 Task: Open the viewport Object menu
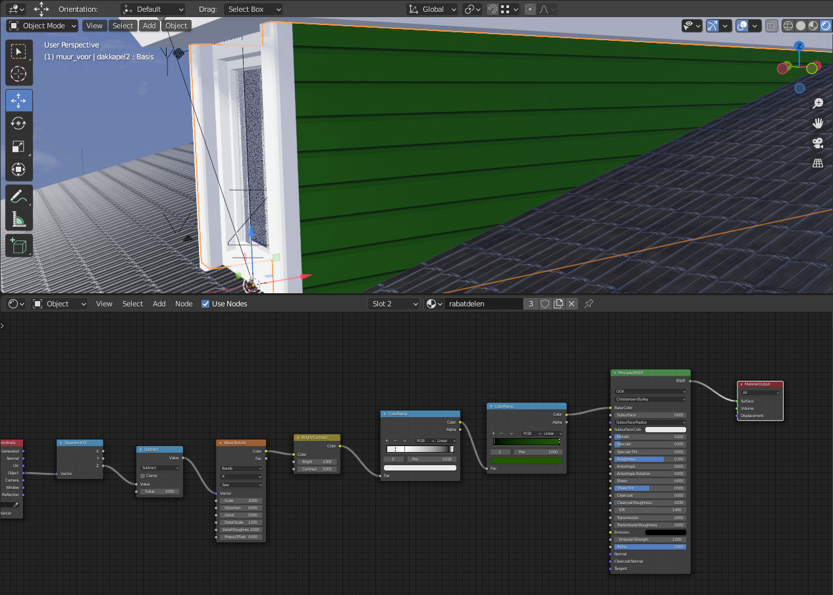click(176, 26)
